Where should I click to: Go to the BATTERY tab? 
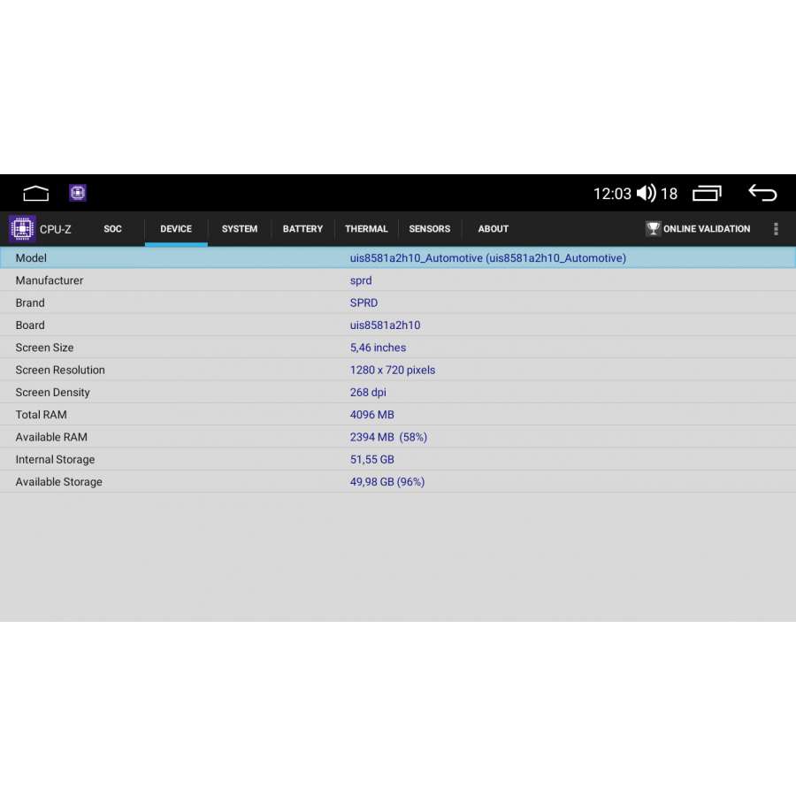302,229
